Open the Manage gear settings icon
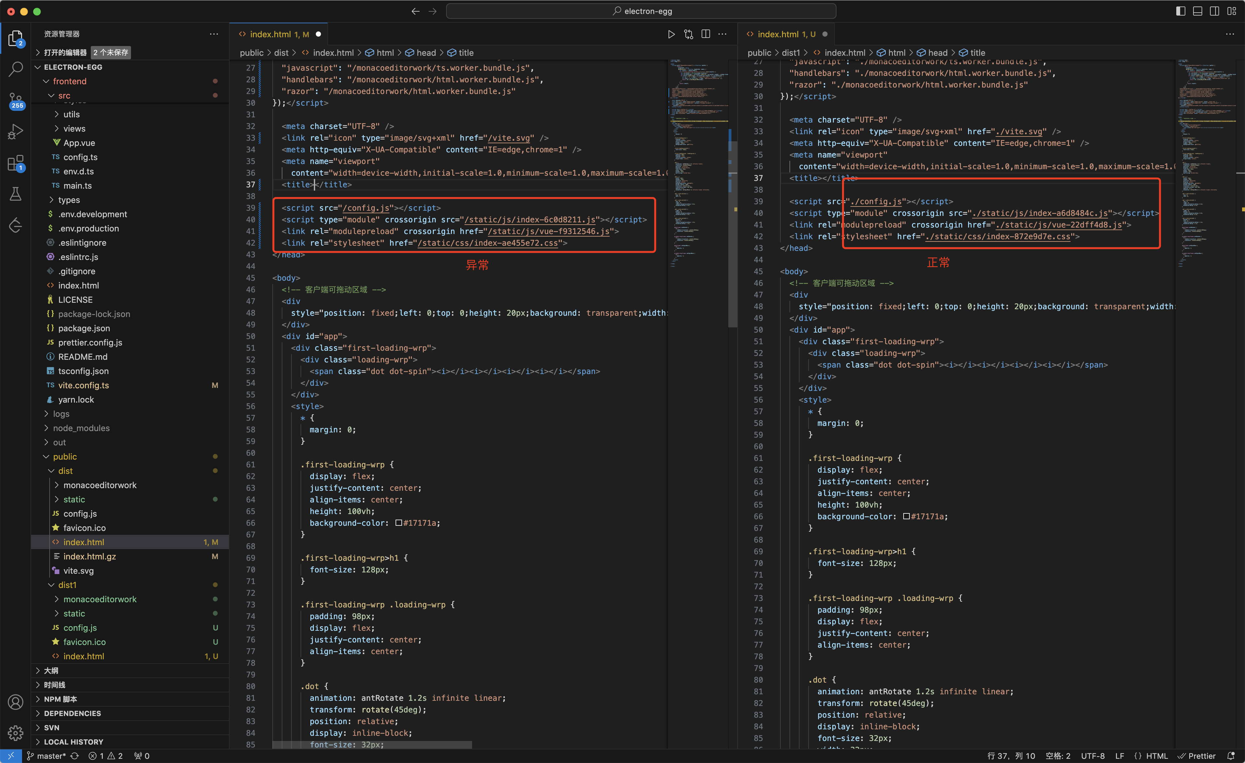The image size is (1245, 763). click(16, 733)
